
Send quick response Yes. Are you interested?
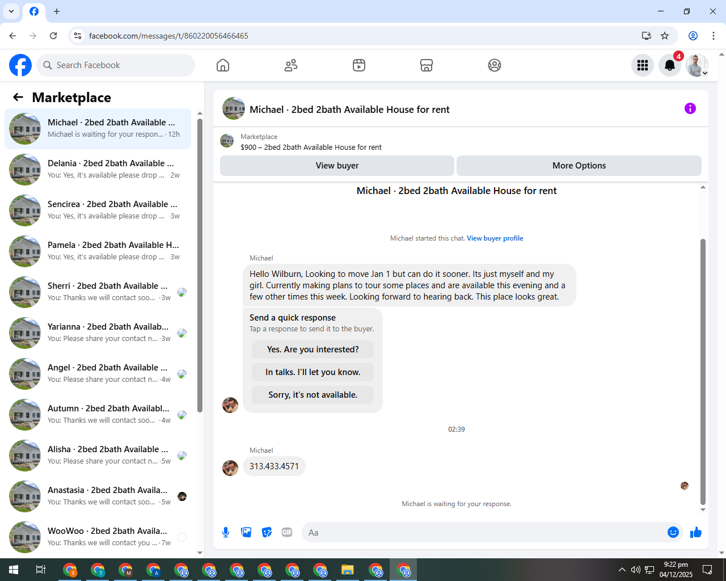click(313, 350)
